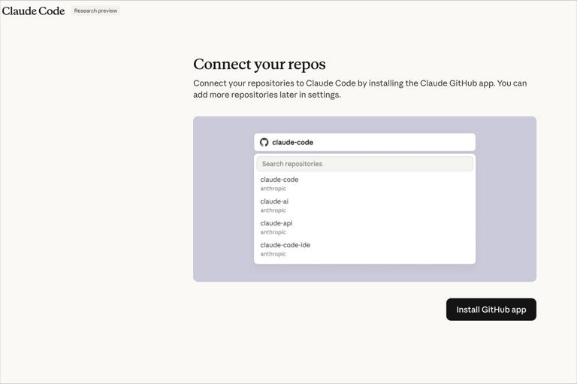Image resolution: width=577 pixels, height=384 pixels.
Task: Click the Research preview badge
Action: coord(95,11)
